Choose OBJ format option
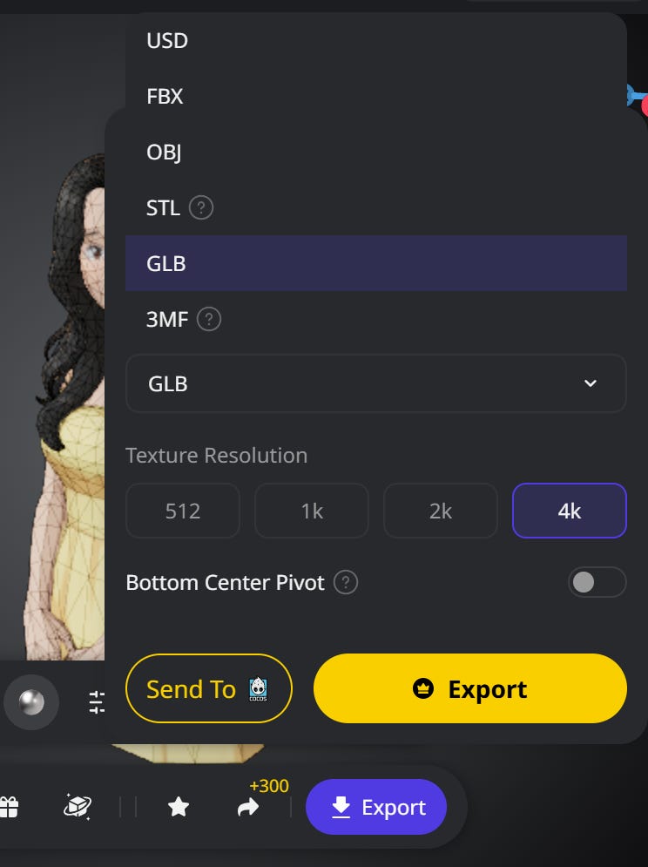 [376, 152]
